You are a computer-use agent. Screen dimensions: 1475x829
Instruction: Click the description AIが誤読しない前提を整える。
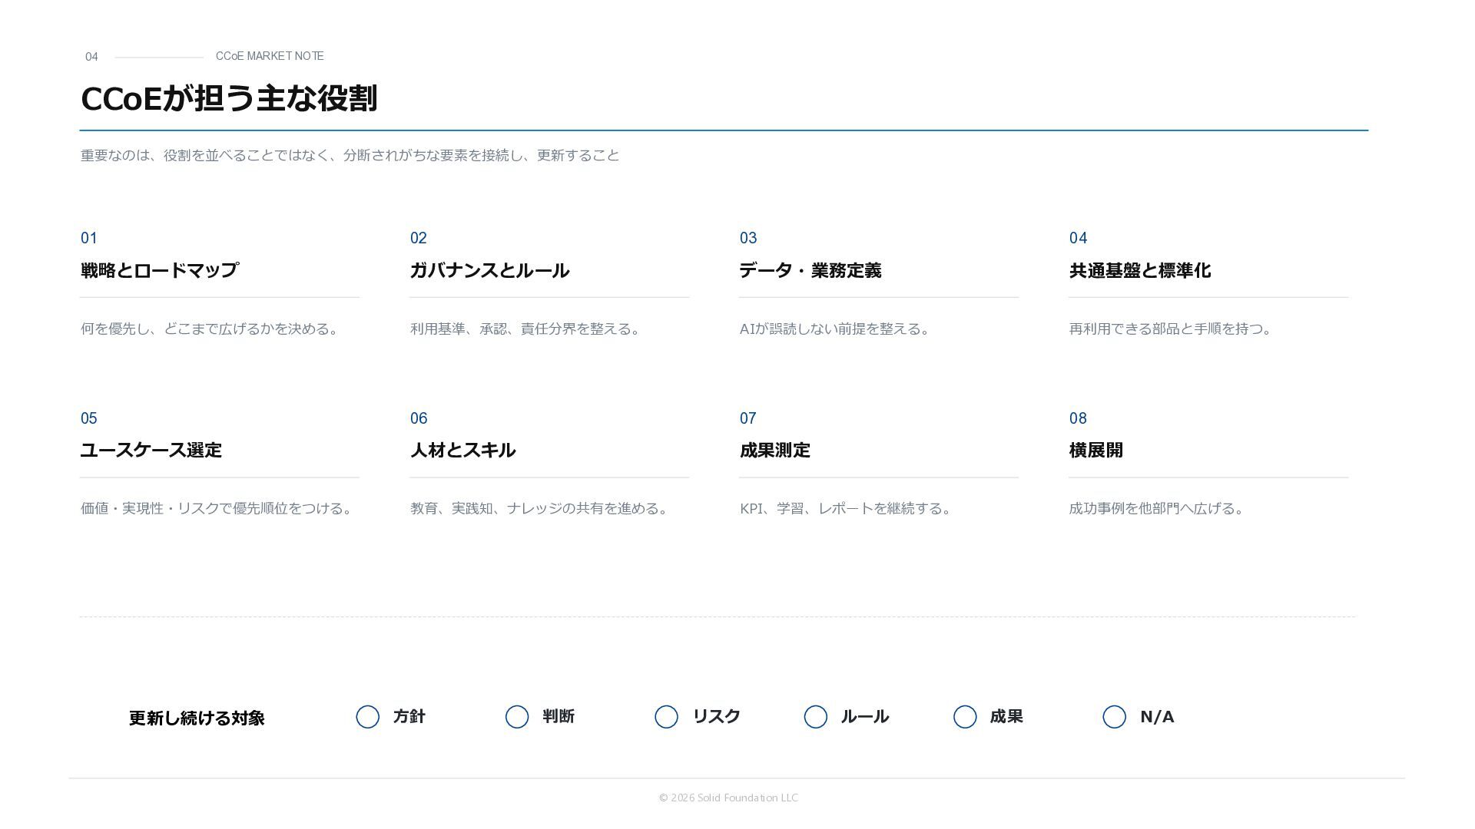835,329
